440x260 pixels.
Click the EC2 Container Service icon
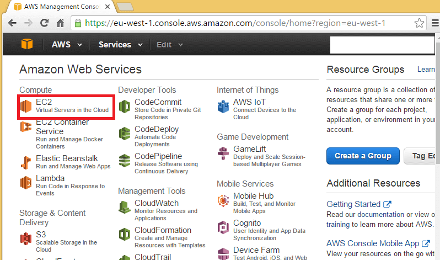click(26, 127)
